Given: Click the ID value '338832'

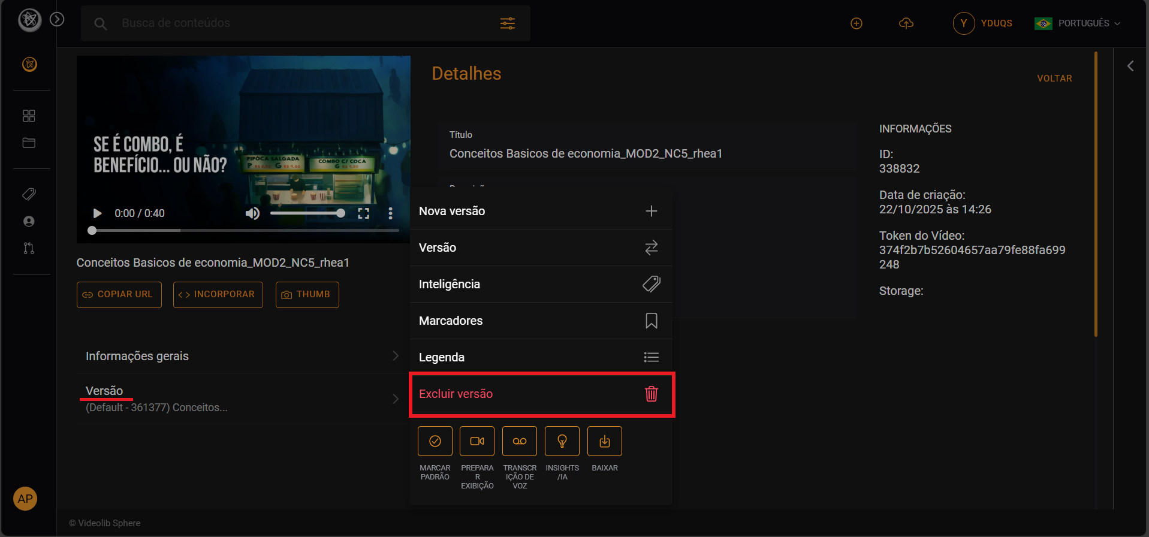Looking at the screenshot, I should [x=899, y=168].
